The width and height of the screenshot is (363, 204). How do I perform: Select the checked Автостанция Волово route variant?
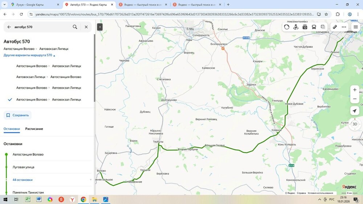(48, 99)
